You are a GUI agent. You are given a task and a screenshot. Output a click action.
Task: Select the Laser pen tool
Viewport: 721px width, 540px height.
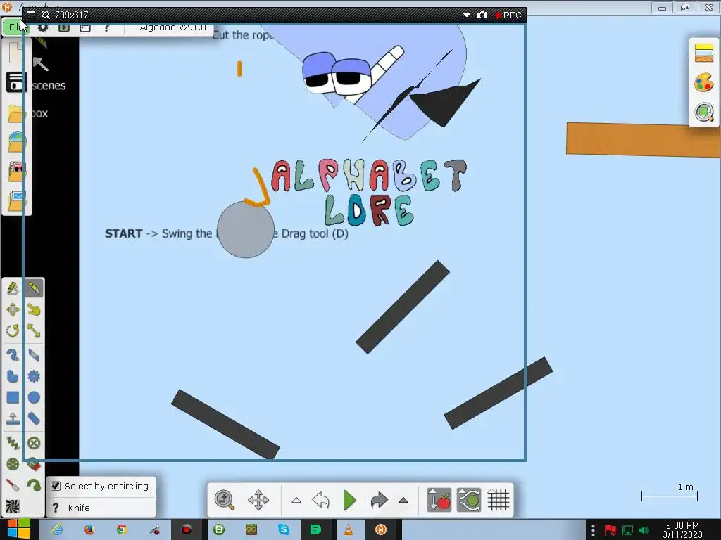[x=13, y=485]
